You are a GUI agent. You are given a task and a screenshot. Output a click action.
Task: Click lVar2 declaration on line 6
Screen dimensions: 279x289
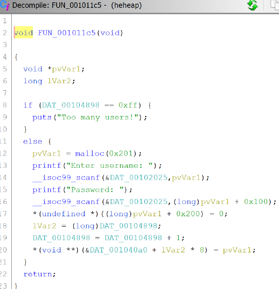pos(59,81)
